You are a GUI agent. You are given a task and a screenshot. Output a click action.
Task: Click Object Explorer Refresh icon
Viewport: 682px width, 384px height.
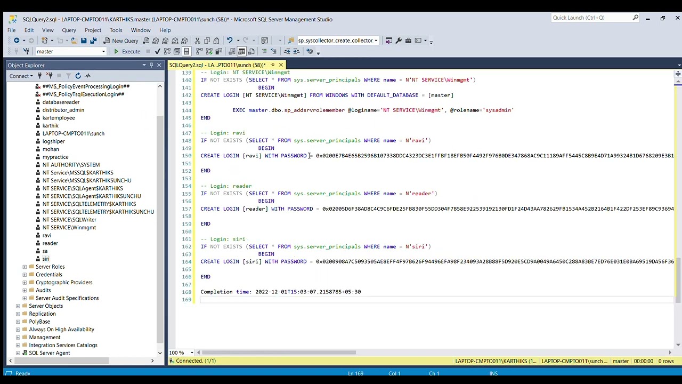point(78,76)
